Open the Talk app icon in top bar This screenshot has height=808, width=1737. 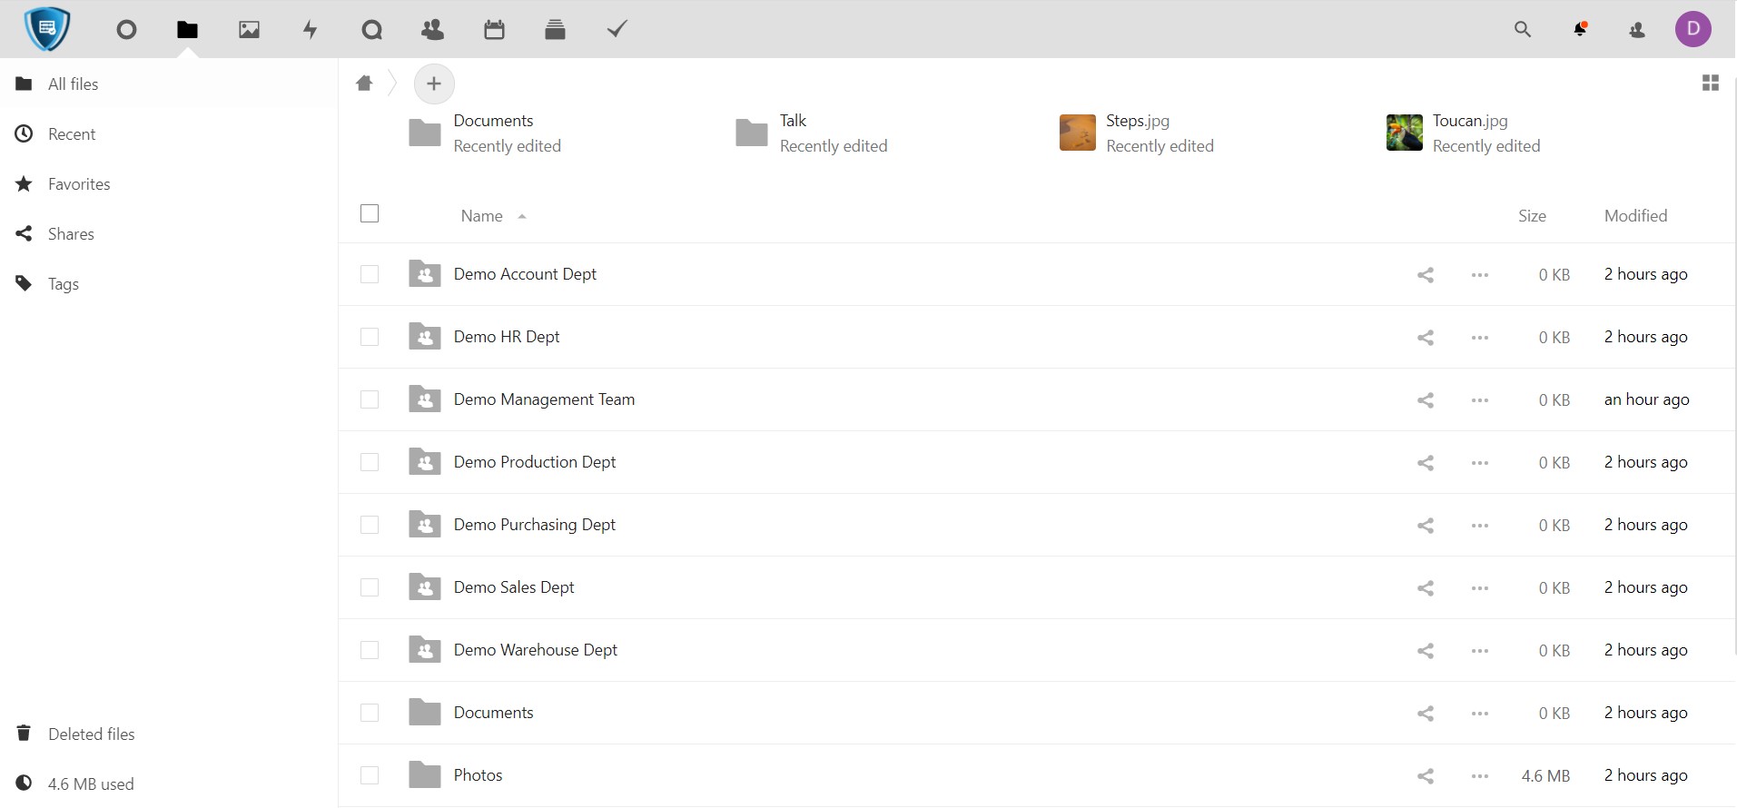click(x=371, y=30)
